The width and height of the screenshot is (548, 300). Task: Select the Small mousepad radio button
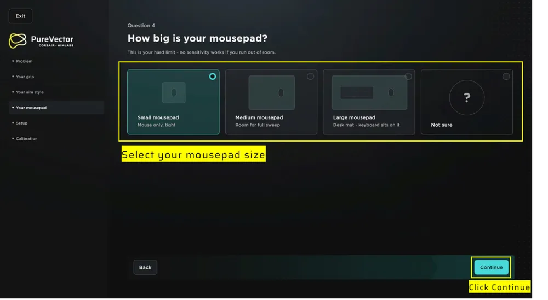click(213, 77)
